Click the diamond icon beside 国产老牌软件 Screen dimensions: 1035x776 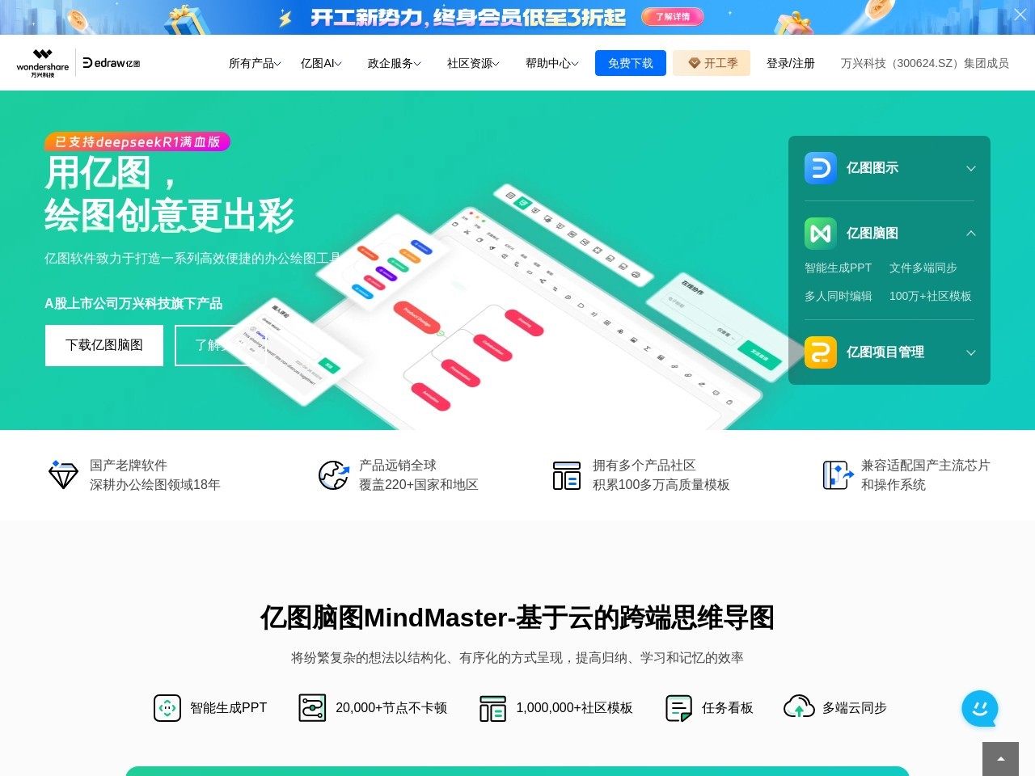(63, 474)
